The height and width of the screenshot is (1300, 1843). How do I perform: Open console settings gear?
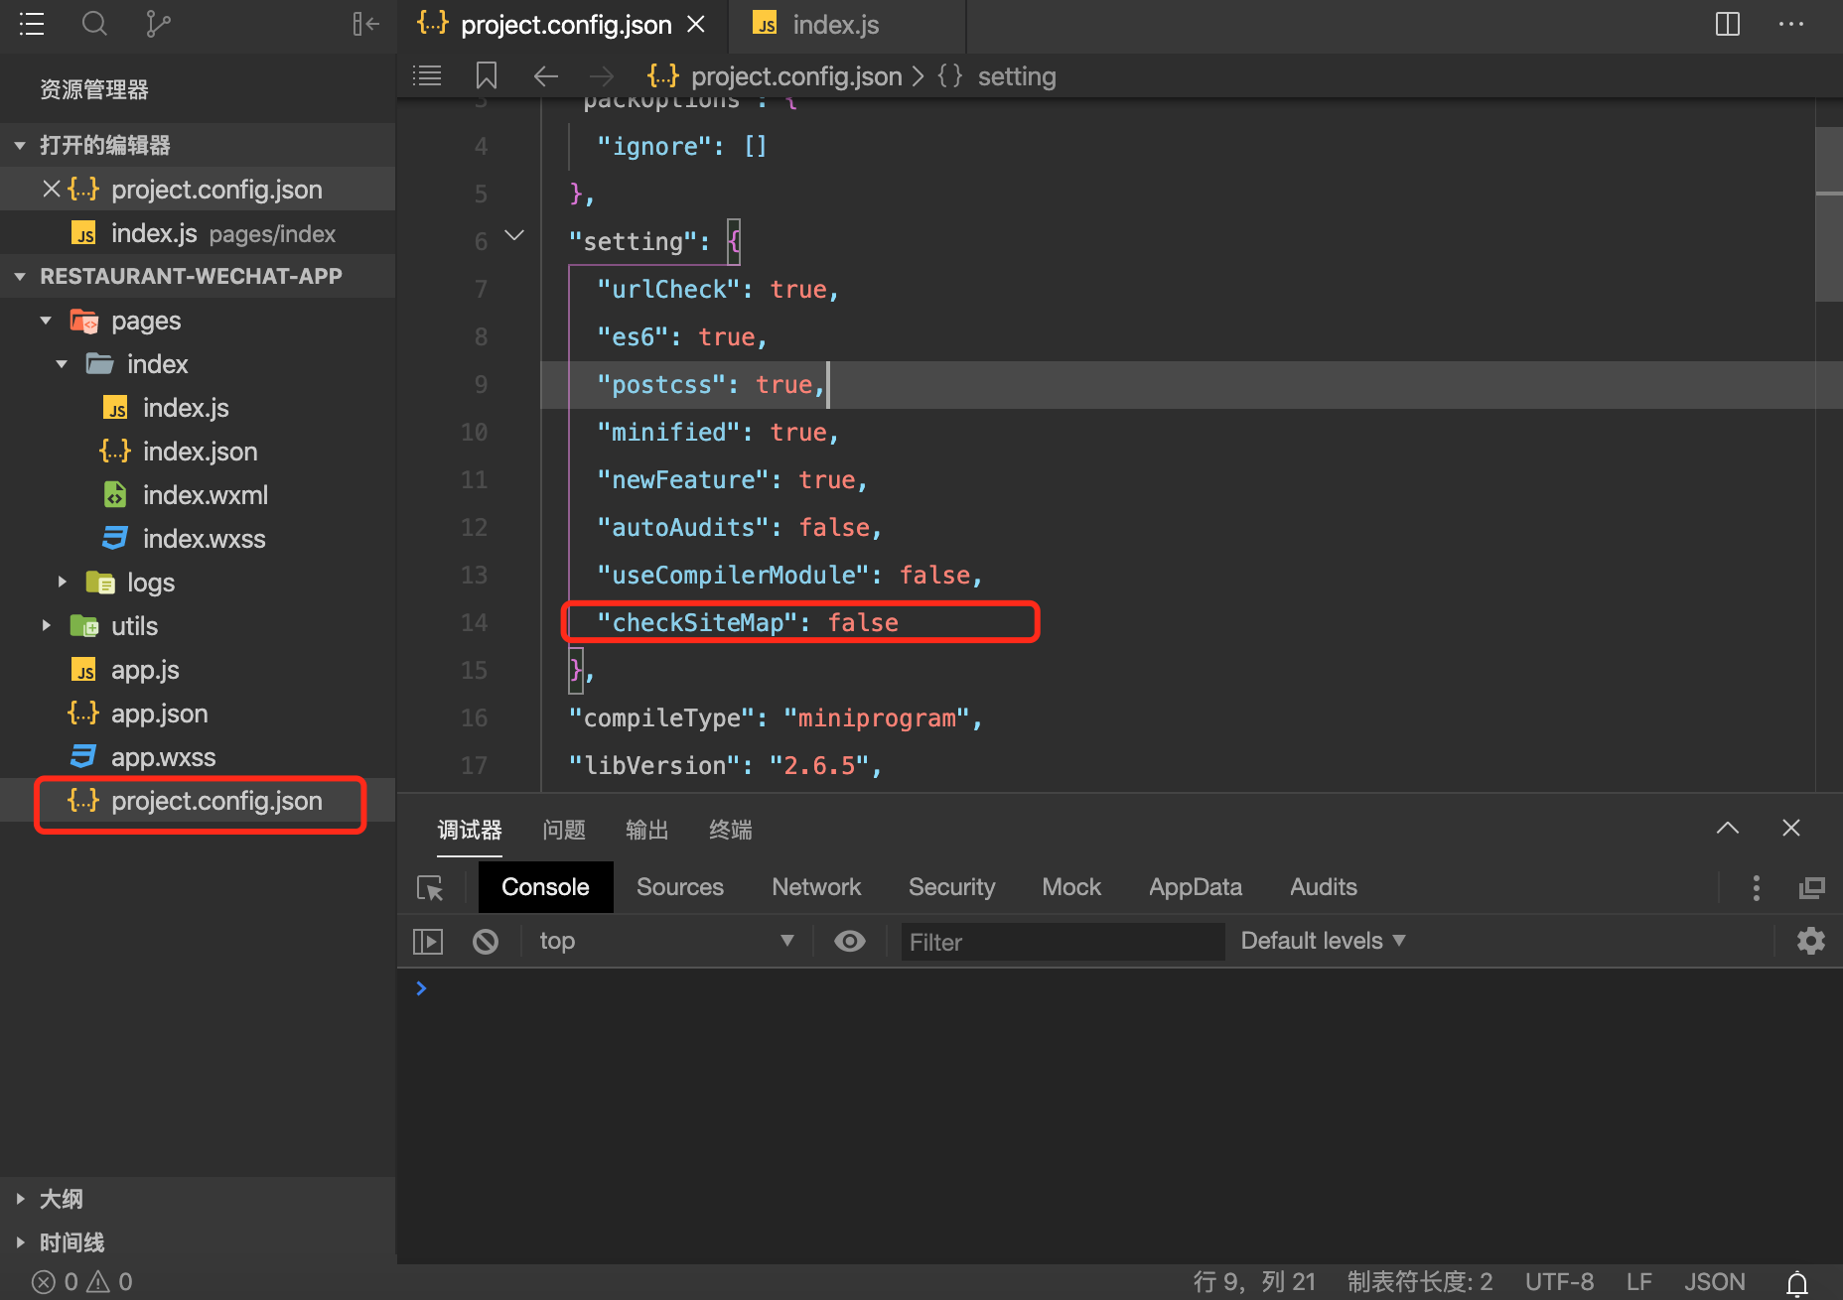coord(1811,941)
